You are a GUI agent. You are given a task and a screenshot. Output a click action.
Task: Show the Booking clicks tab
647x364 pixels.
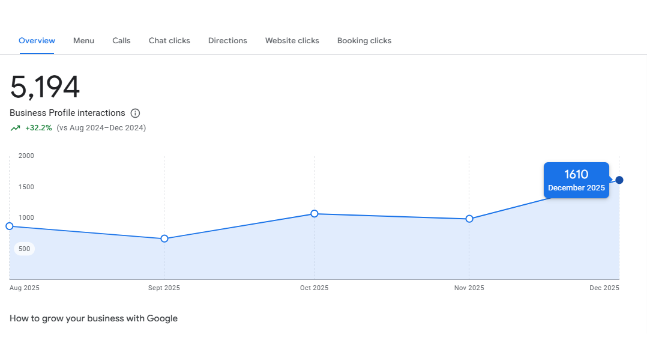pyautogui.click(x=364, y=41)
